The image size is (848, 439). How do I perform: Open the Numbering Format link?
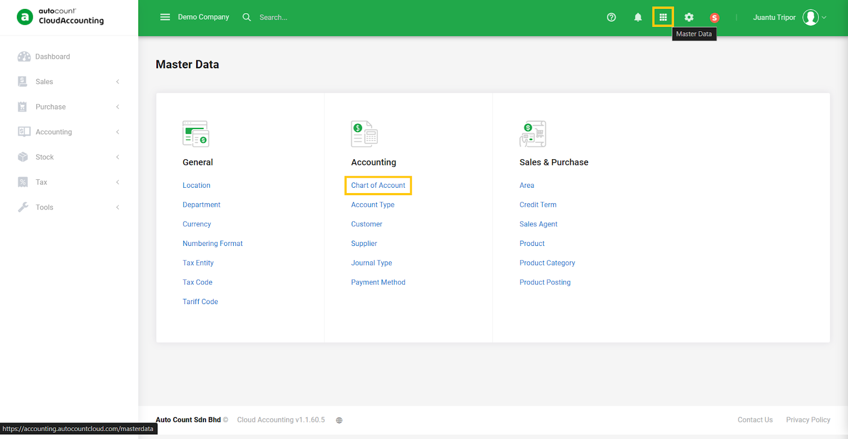213,243
